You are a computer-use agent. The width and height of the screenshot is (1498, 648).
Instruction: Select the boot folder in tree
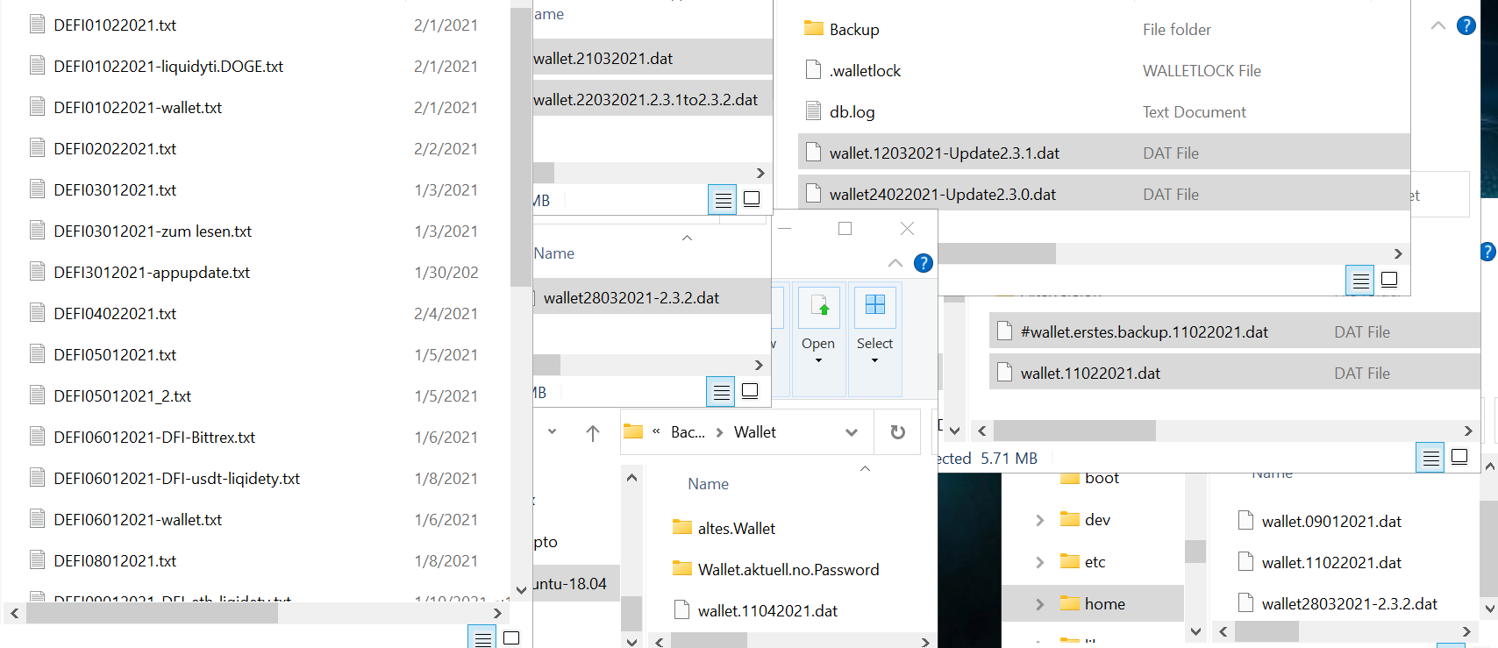[x=1102, y=478]
